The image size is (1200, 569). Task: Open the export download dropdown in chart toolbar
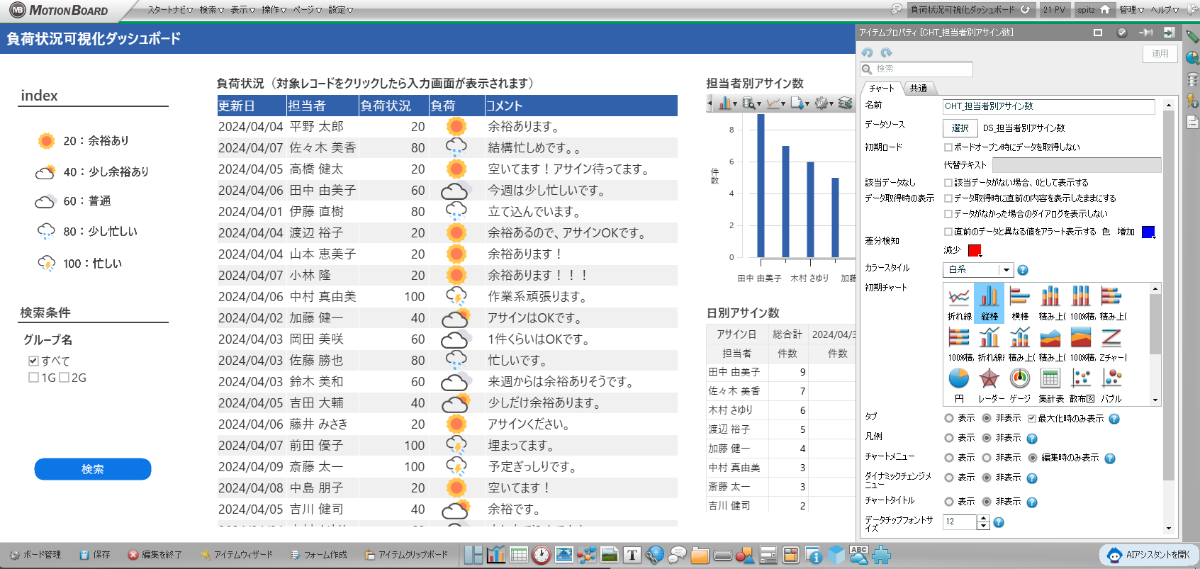(x=800, y=103)
